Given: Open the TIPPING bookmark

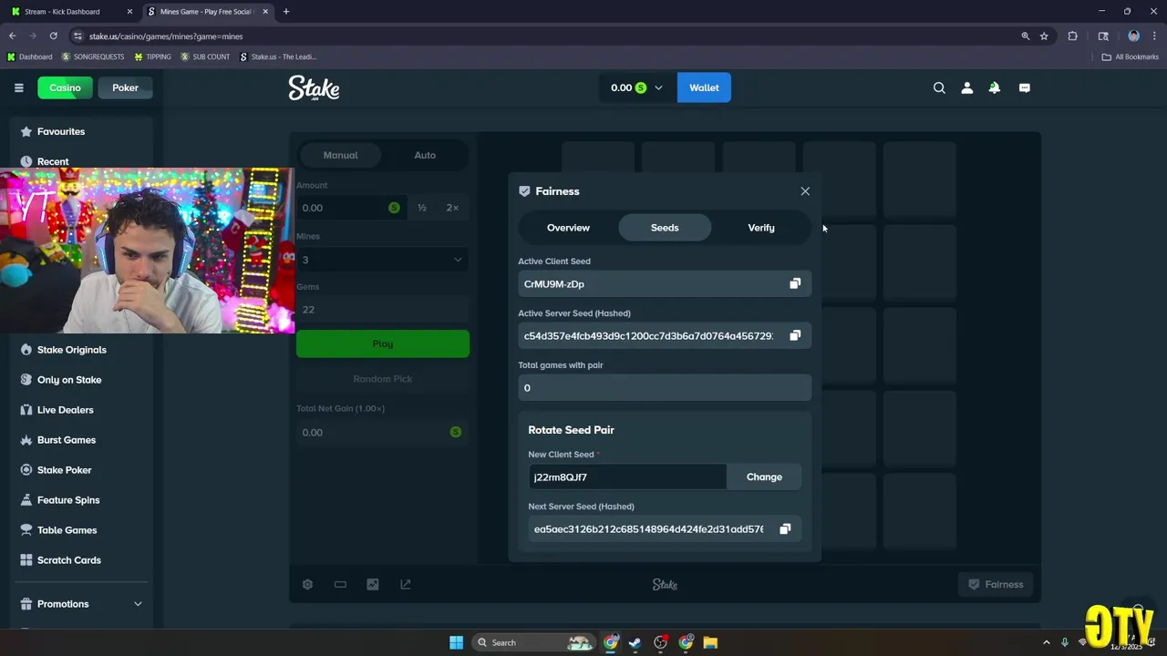Looking at the screenshot, I should (152, 57).
